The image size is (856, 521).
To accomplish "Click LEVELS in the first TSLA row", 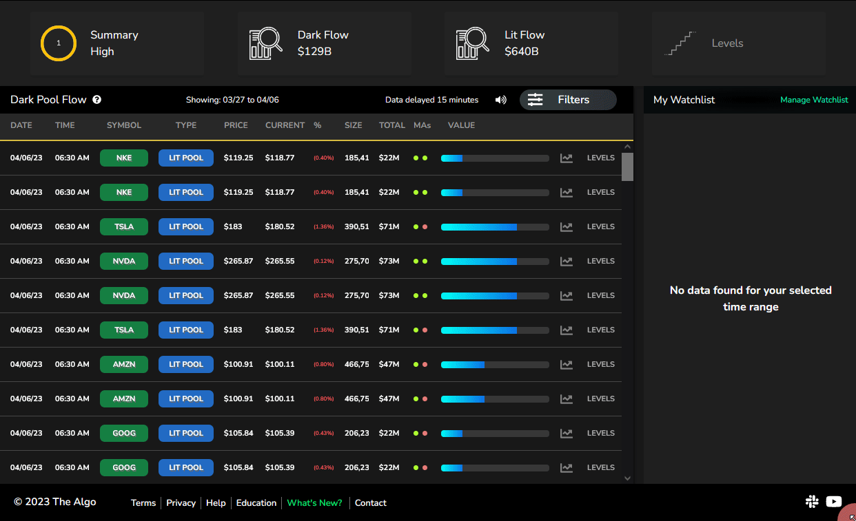I will point(601,226).
